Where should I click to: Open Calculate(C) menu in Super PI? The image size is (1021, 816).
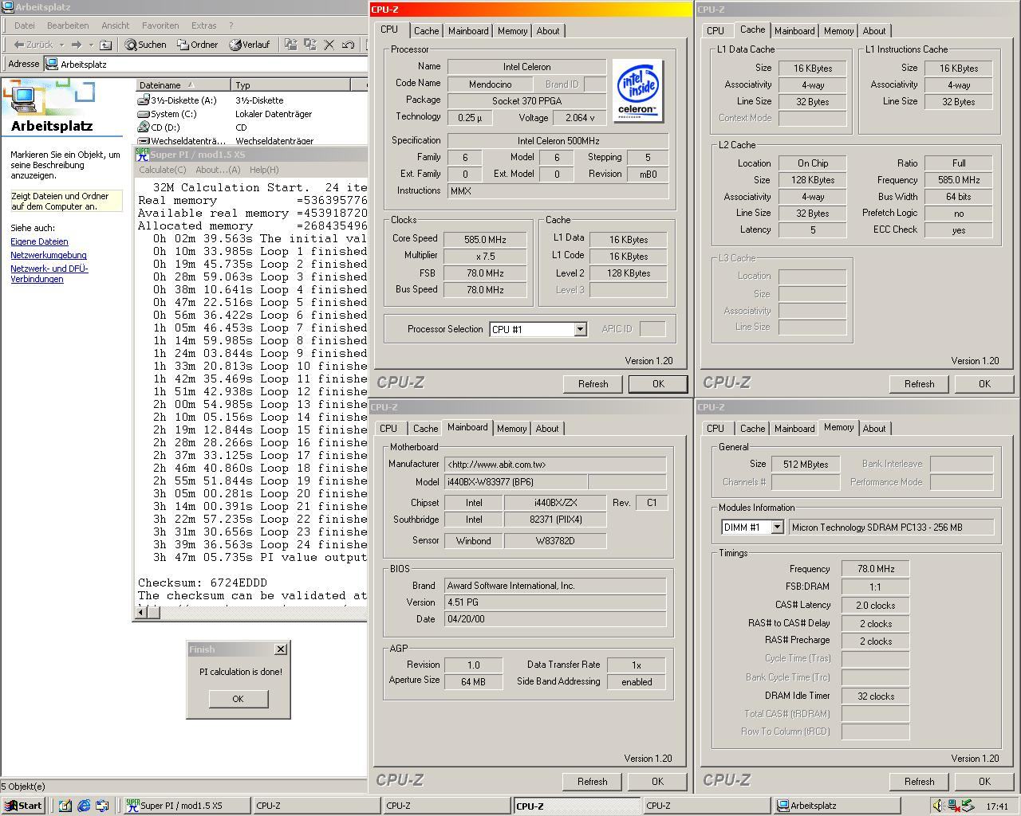(163, 170)
